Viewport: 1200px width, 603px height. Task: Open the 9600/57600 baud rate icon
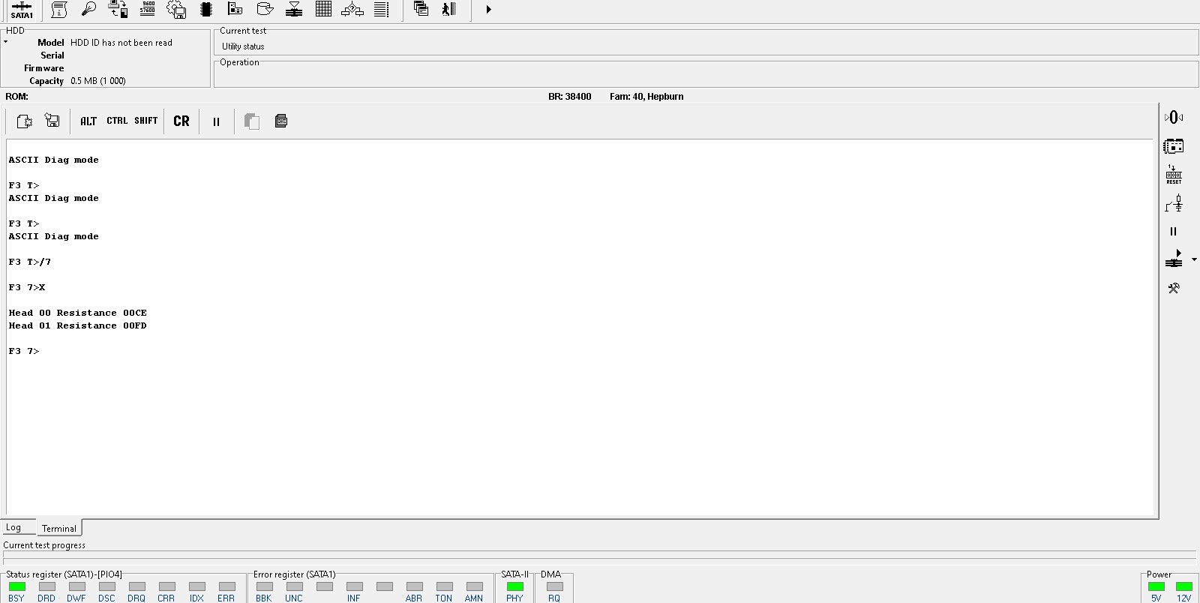pyautogui.click(x=148, y=9)
